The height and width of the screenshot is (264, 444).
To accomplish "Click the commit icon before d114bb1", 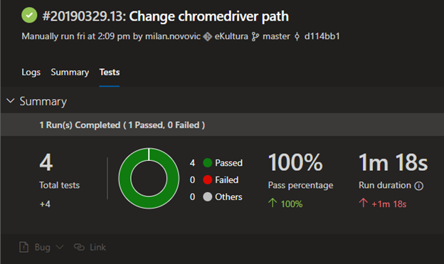I will coord(297,36).
